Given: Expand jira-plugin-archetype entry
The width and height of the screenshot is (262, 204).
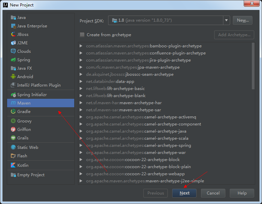Looking at the screenshot, I should point(81,60).
